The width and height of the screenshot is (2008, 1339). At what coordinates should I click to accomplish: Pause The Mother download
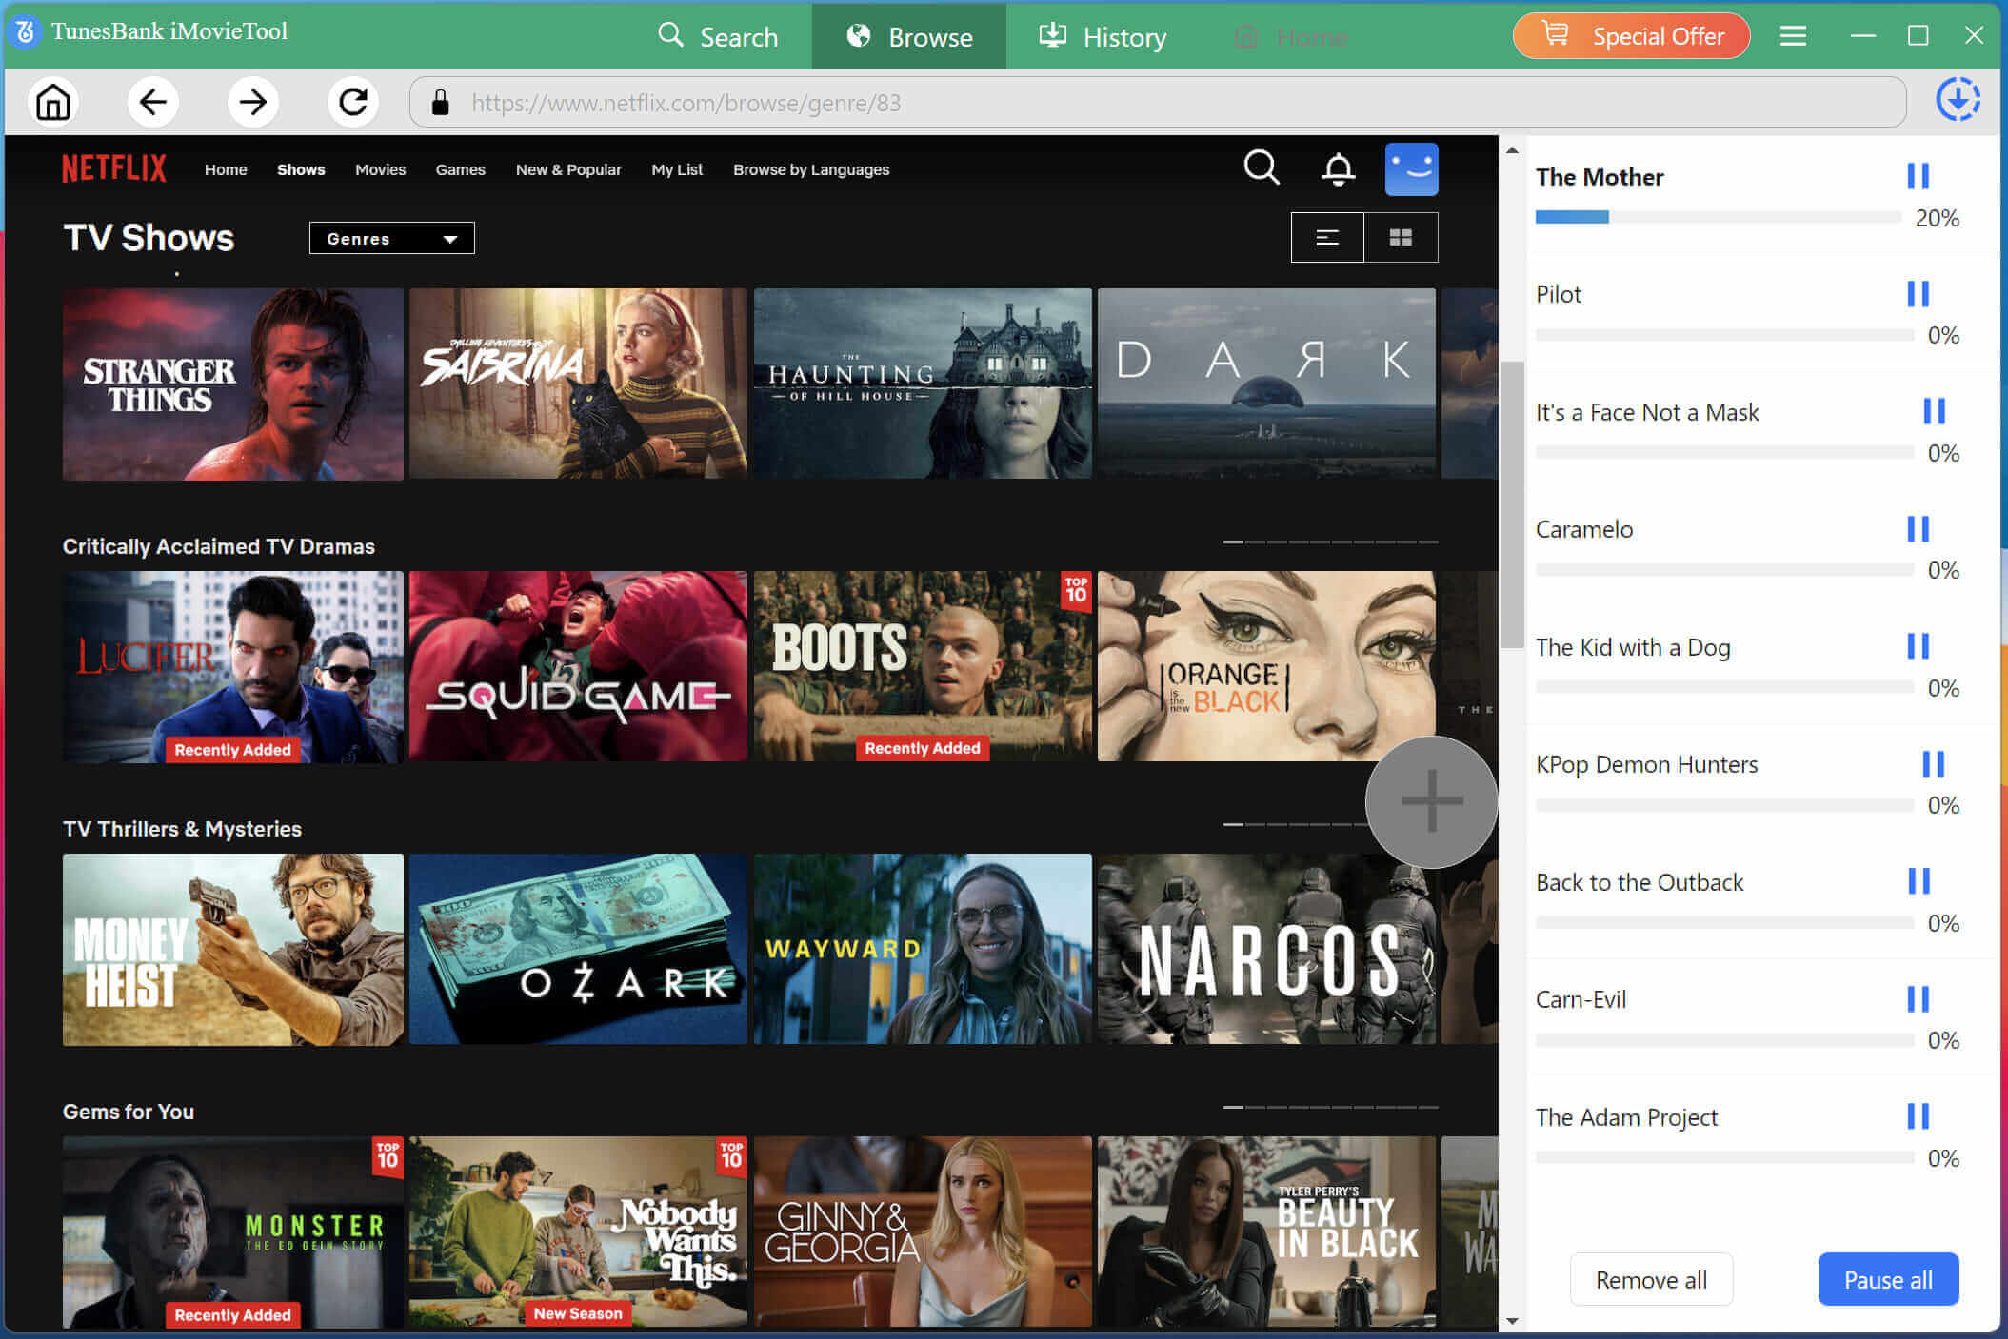click(1918, 176)
